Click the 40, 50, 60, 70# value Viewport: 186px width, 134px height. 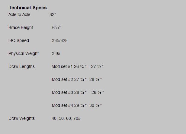tap(66, 118)
